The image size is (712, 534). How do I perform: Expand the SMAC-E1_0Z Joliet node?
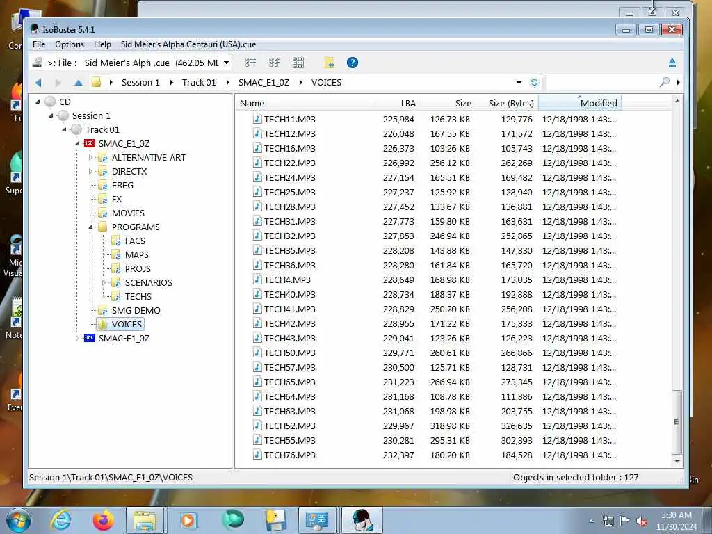(x=77, y=339)
